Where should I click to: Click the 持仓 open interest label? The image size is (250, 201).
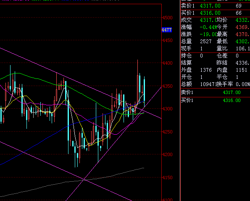coord(186,56)
